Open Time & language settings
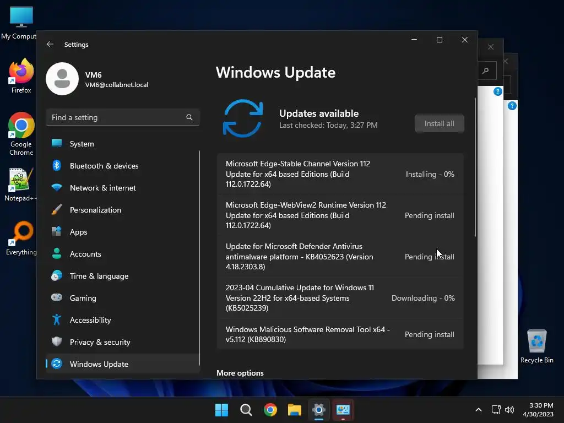The height and width of the screenshot is (423, 564). tap(122, 276)
